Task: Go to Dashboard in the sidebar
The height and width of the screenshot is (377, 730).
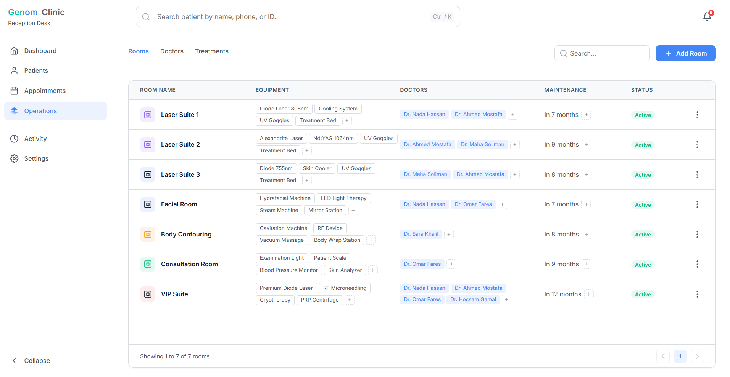Action: (55, 51)
